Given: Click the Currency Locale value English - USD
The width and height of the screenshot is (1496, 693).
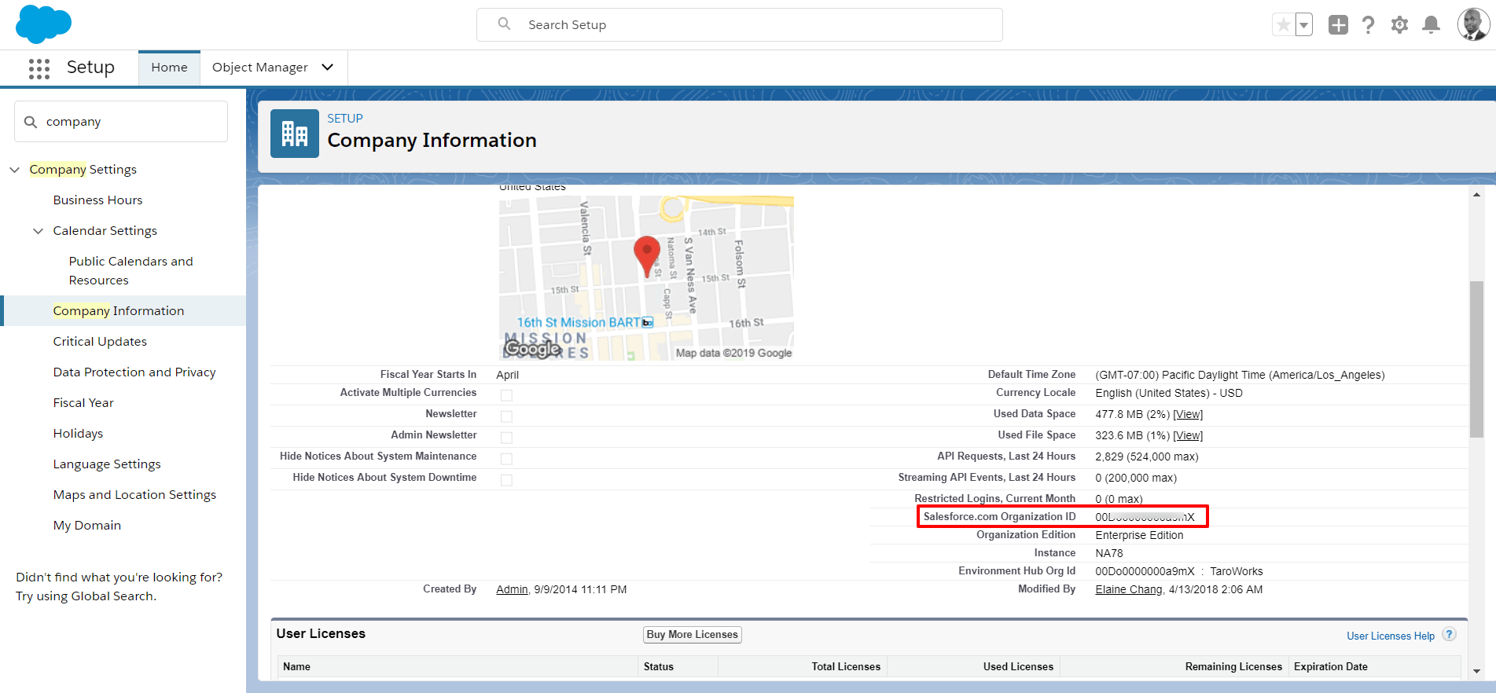Looking at the screenshot, I should [x=1168, y=393].
